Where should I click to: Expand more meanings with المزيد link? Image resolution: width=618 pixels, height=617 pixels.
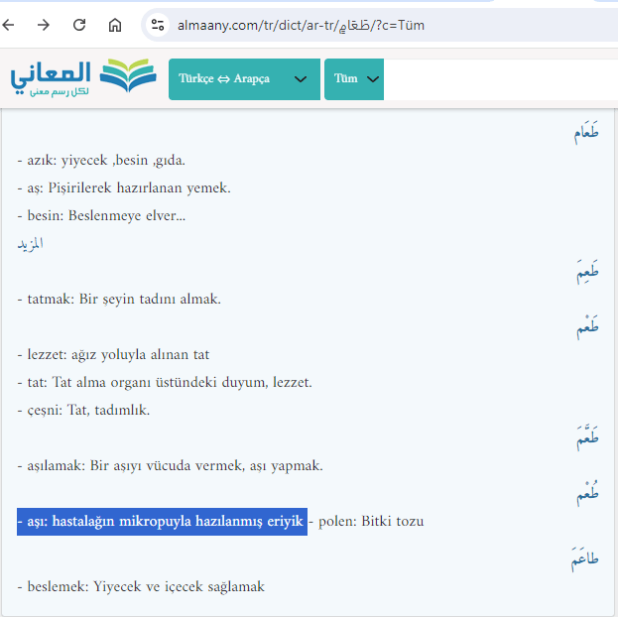point(30,243)
